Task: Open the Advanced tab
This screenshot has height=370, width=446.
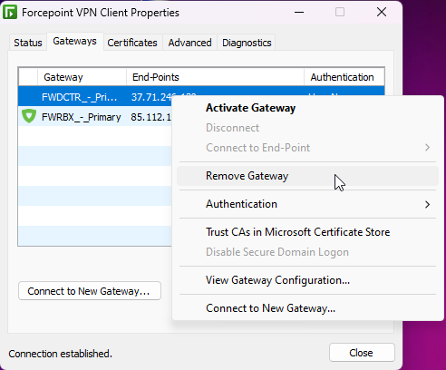Action: click(x=189, y=43)
